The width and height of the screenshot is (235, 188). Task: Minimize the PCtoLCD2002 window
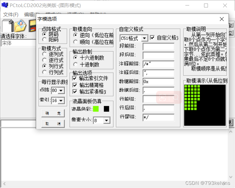tap(187, 5)
